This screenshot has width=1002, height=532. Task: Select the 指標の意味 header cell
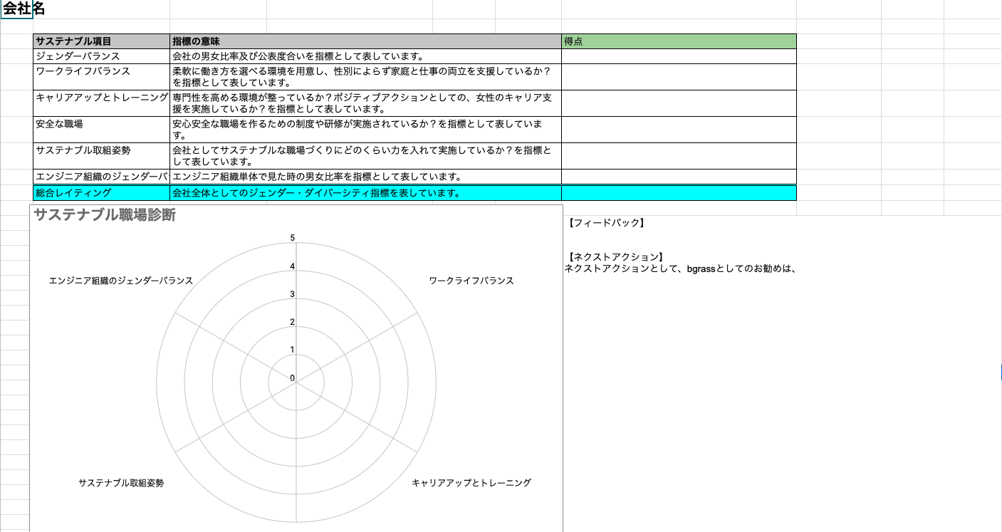pyautogui.click(x=366, y=41)
